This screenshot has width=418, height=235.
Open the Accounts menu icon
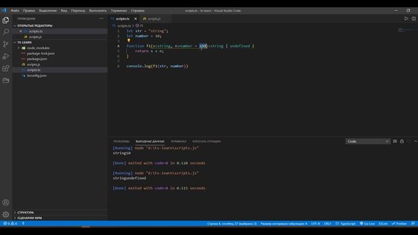point(6,202)
